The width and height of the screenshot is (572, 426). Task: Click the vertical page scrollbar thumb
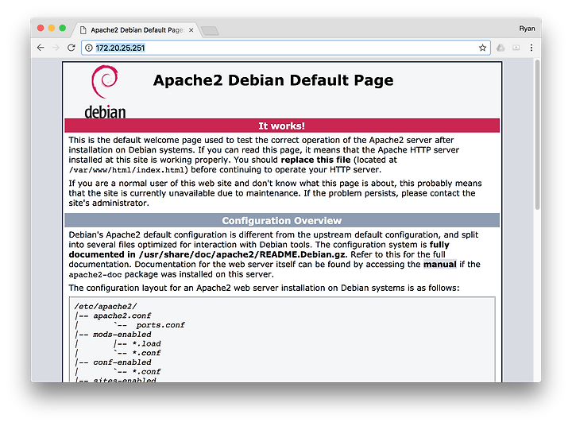(x=537, y=134)
